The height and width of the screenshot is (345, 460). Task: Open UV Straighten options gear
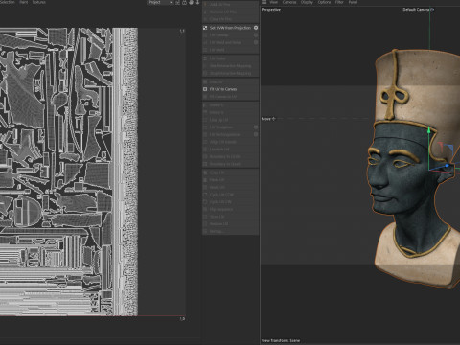point(256,127)
